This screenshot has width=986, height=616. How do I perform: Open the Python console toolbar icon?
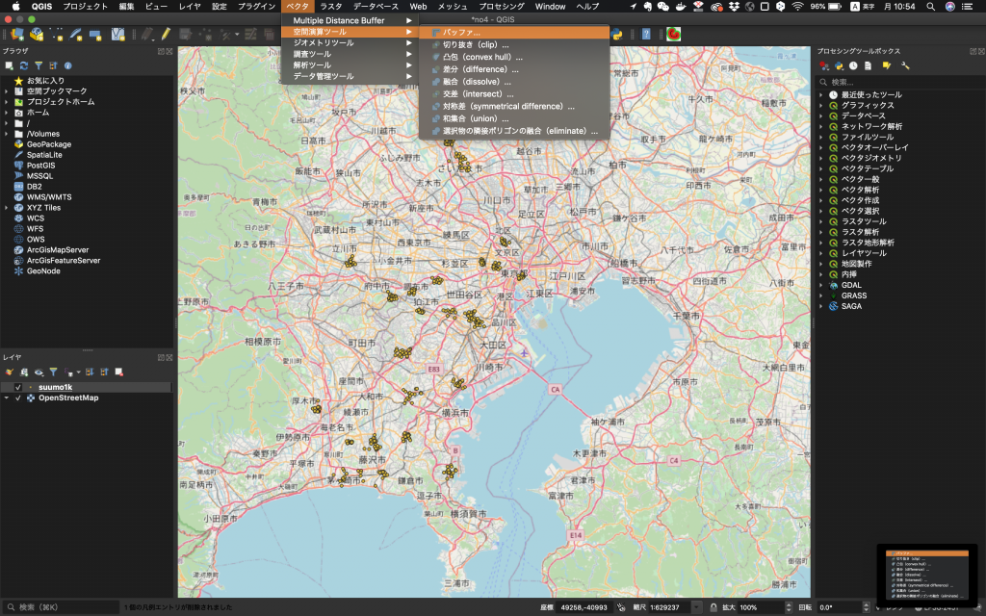[617, 34]
